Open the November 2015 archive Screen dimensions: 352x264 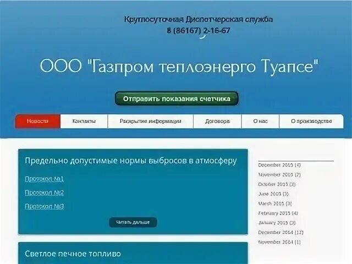click(279, 175)
